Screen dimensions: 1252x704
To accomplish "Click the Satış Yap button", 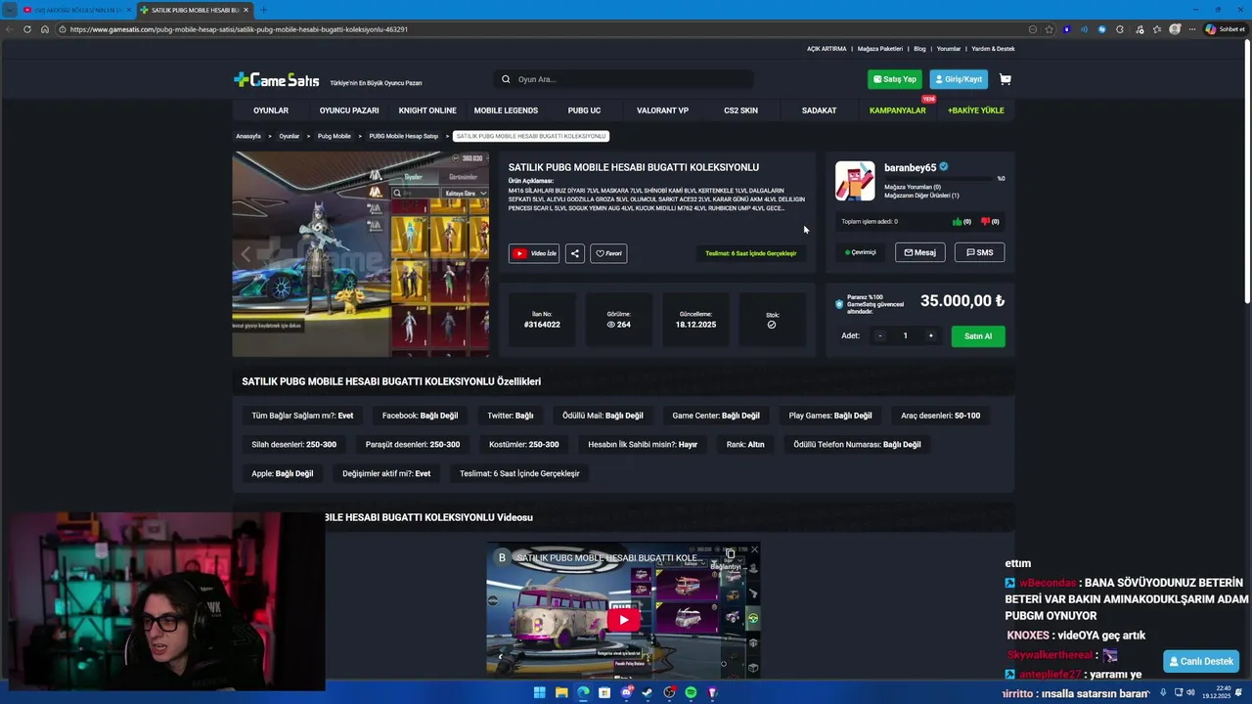I will pos(894,79).
